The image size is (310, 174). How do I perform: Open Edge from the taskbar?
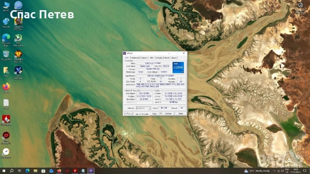28,171
